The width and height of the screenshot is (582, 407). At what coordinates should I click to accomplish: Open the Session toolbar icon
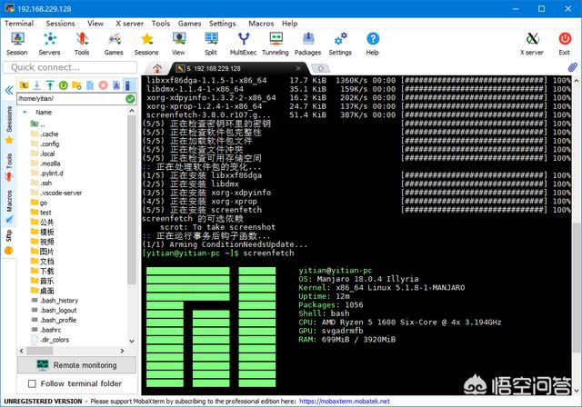coord(17,44)
